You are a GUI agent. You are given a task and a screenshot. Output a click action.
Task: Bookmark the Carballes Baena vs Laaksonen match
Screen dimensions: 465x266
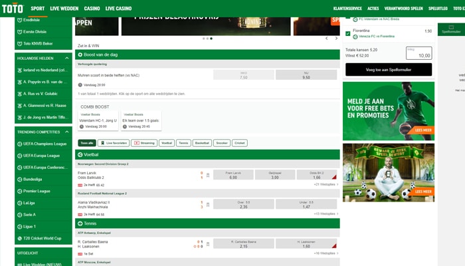coord(208,244)
